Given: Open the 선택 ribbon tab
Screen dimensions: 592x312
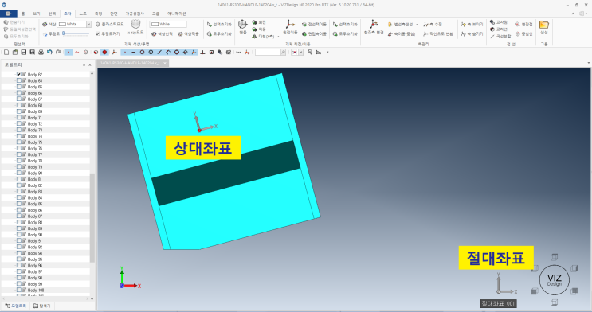Looking at the screenshot, I should [x=52, y=14].
